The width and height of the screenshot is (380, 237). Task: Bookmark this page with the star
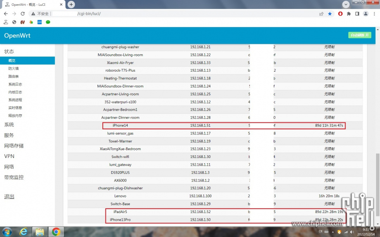pos(330,14)
